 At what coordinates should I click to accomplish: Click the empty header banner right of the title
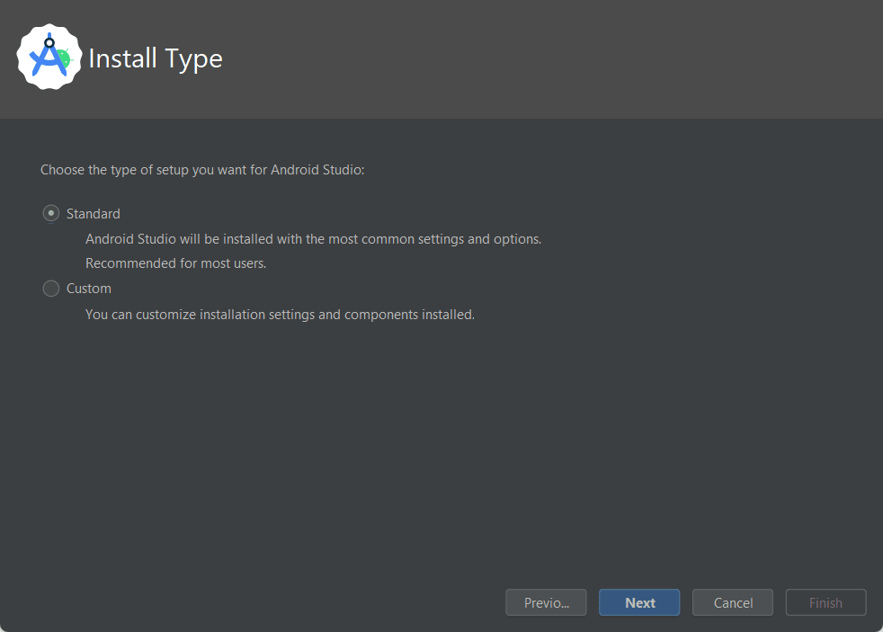point(540,58)
